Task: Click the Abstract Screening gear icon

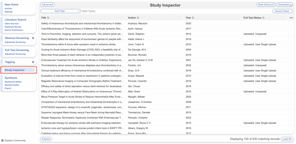Action: (x=33, y=38)
